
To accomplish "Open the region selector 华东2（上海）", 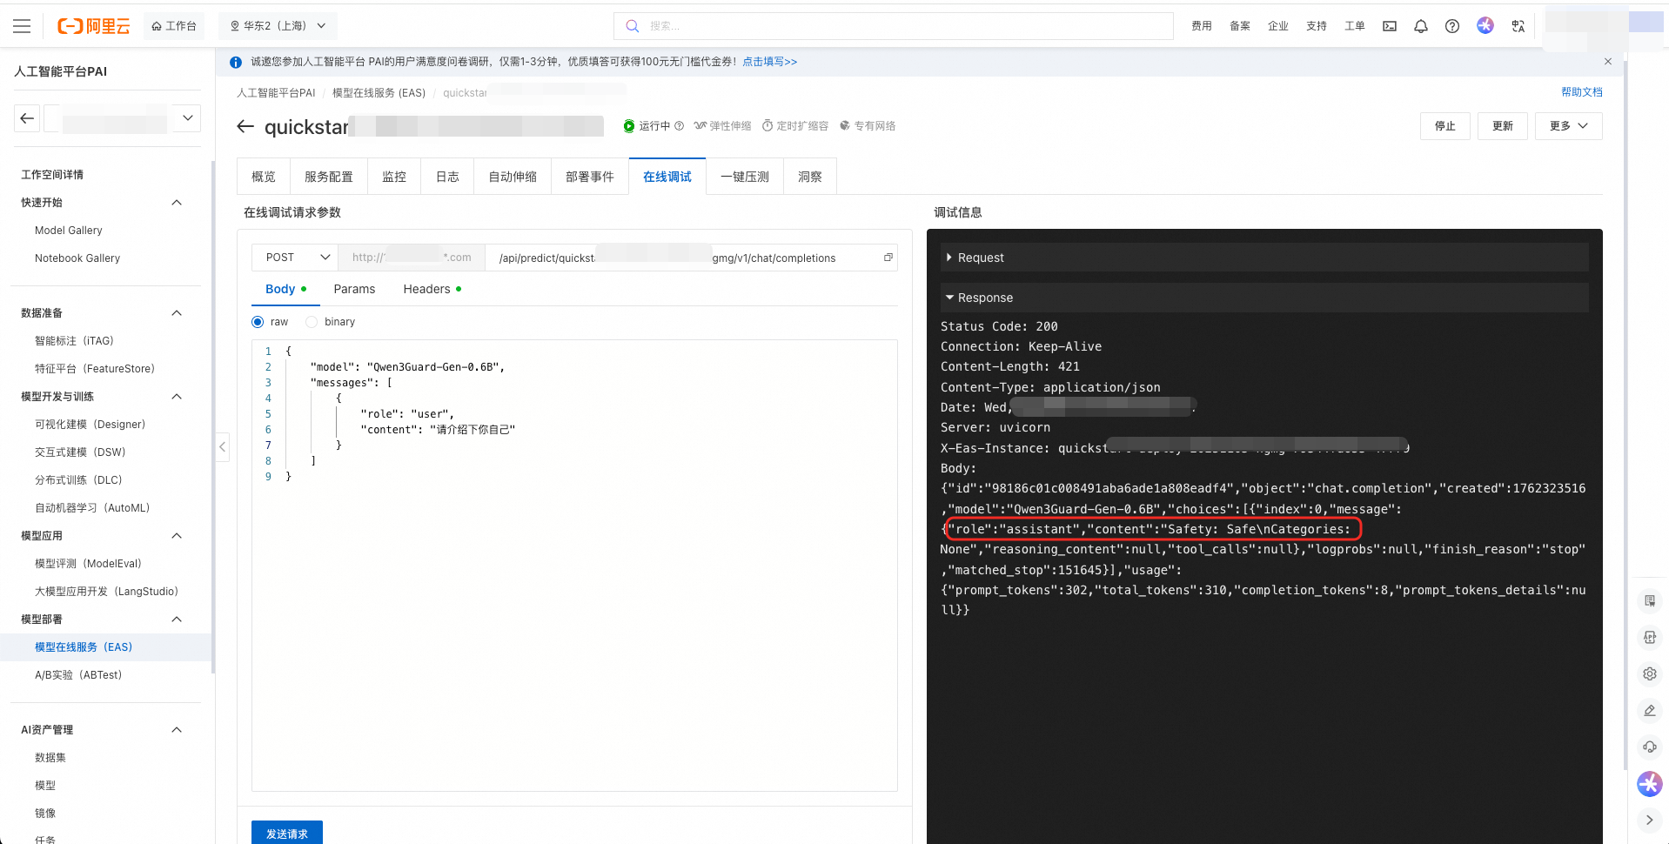I will pos(278,26).
